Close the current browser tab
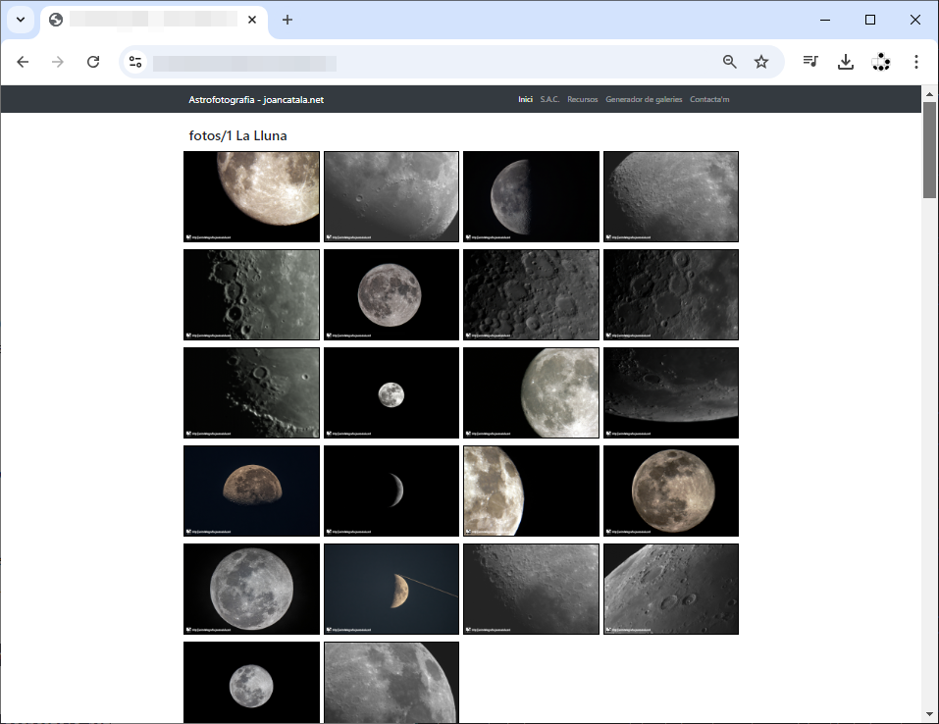Screen dimensions: 939x724 pos(252,20)
